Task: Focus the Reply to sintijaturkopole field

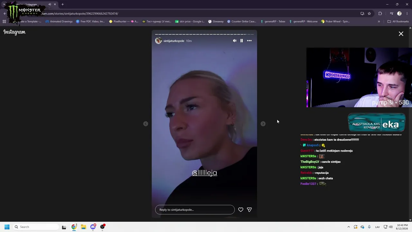Action: [195, 209]
